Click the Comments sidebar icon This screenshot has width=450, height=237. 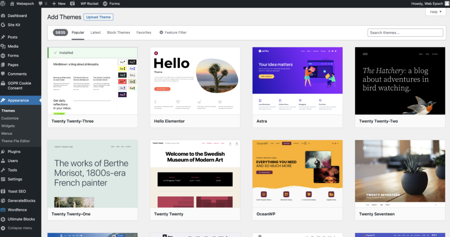[x=3, y=74]
